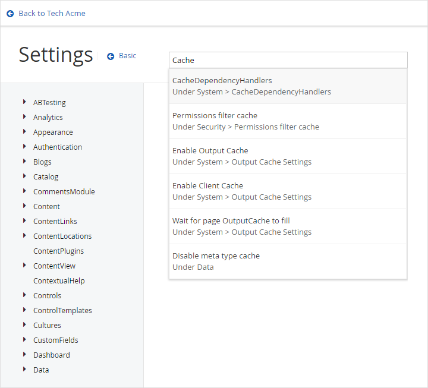The width and height of the screenshot is (428, 388).
Task: Expand the Authentication tree arrow
Action: (24, 147)
